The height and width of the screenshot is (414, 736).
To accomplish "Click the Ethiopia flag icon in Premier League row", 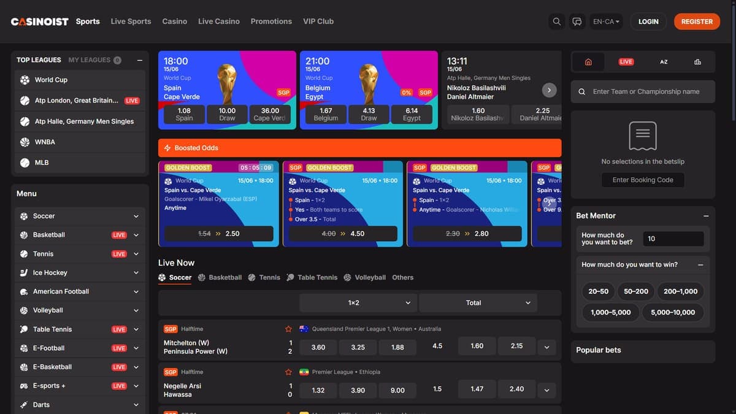I will [304, 372].
